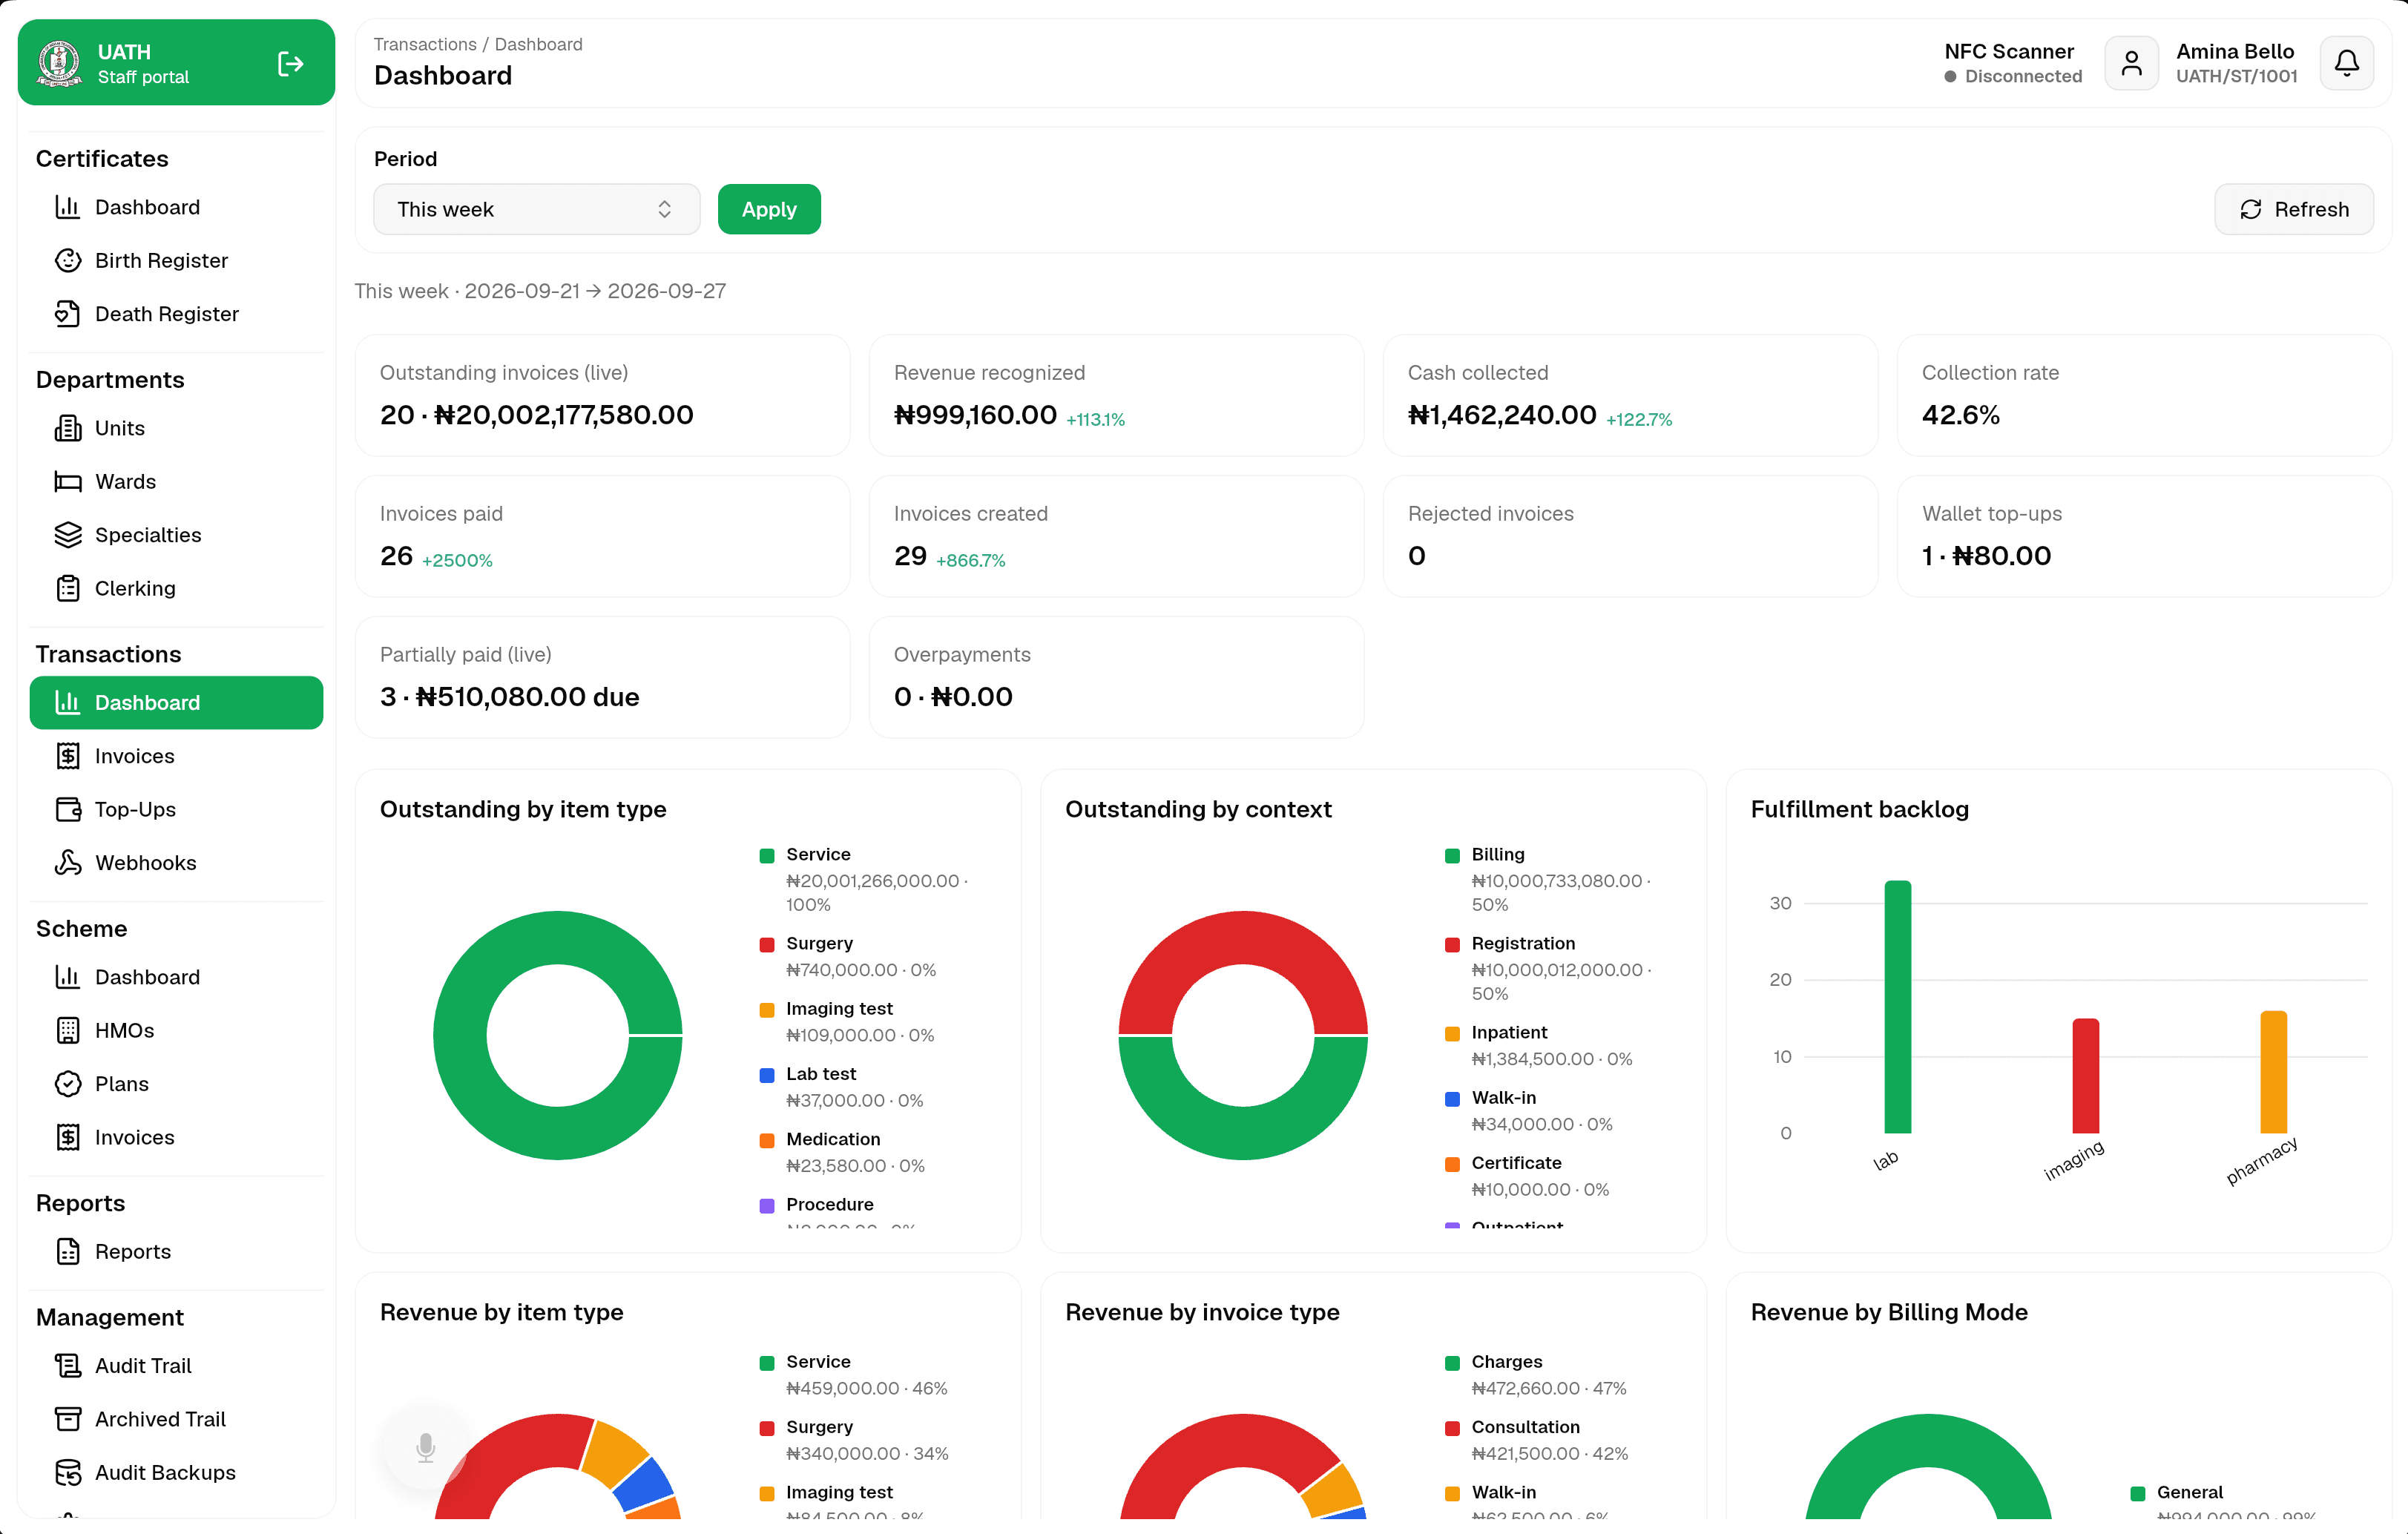Click the UATH crest logo
2408x1534 pixels.
click(59, 63)
